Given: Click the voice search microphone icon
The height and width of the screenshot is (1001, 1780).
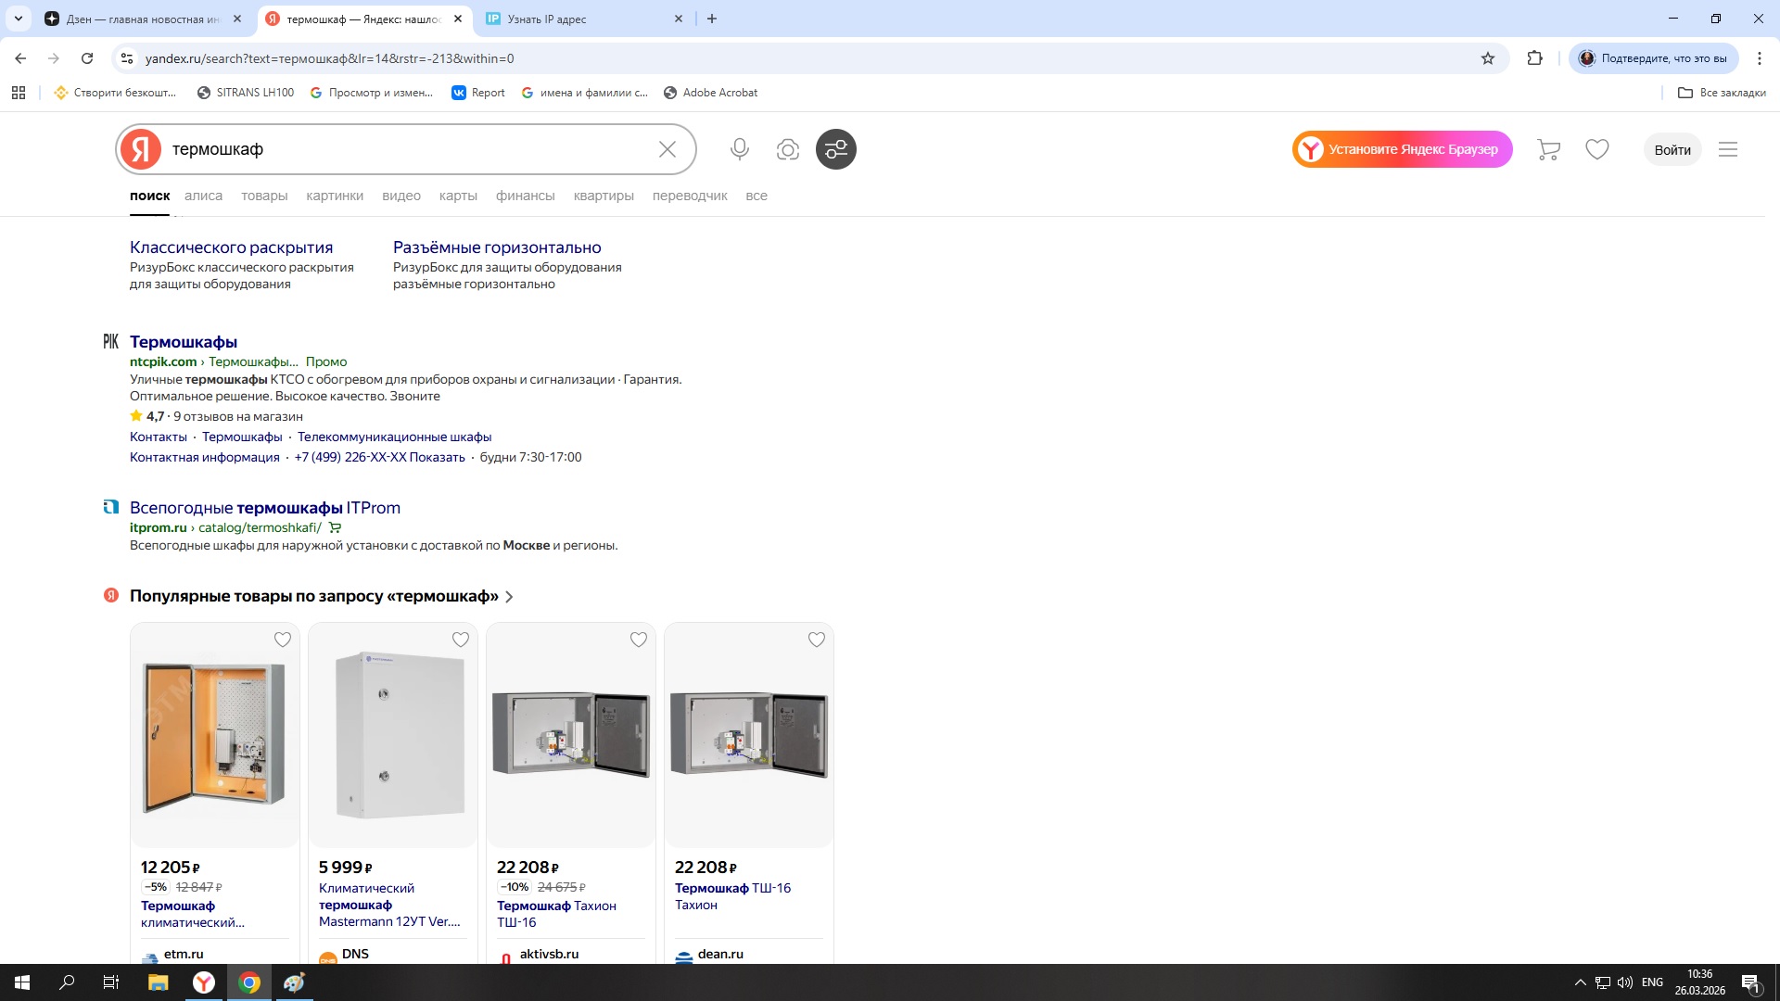Looking at the screenshot, I should point(739,149).
